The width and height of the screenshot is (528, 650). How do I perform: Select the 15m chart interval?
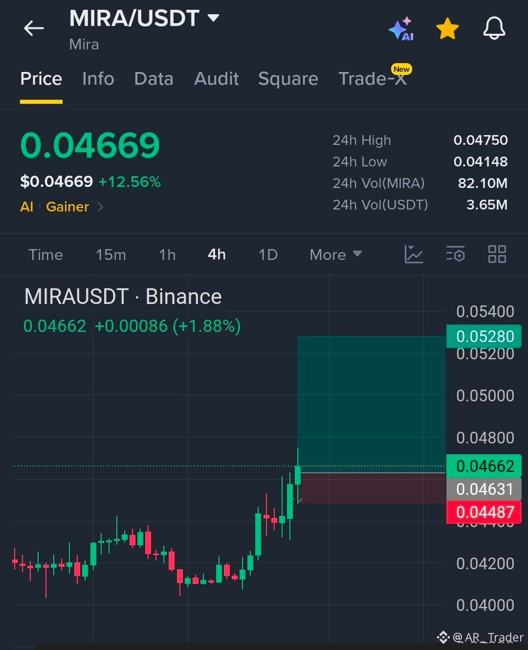110,255
